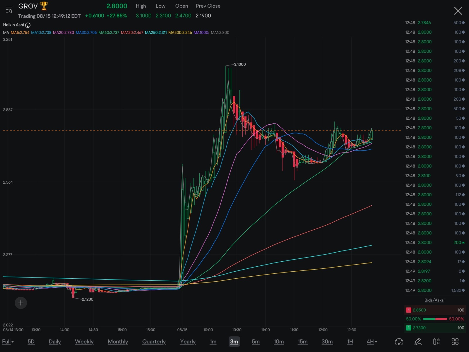Click the MA60:2.737 indicator label

point(109,33)
